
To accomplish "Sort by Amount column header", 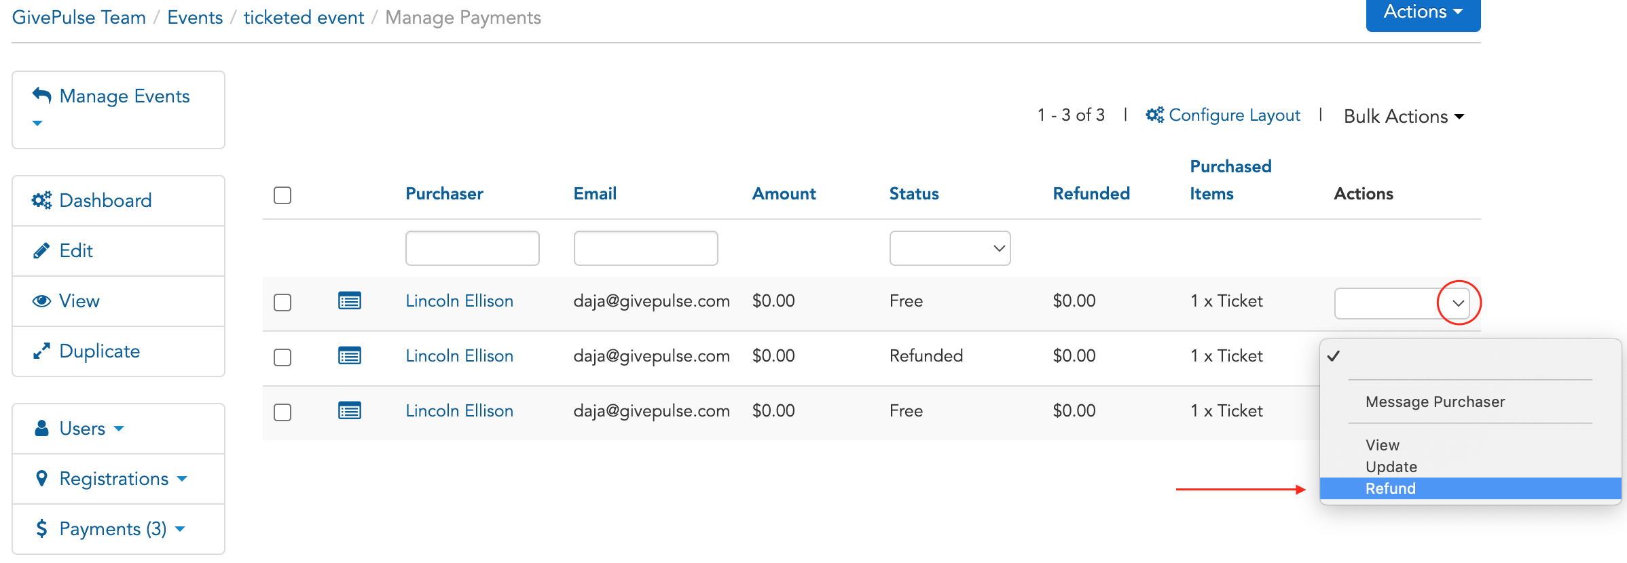I will coord(784,193).
